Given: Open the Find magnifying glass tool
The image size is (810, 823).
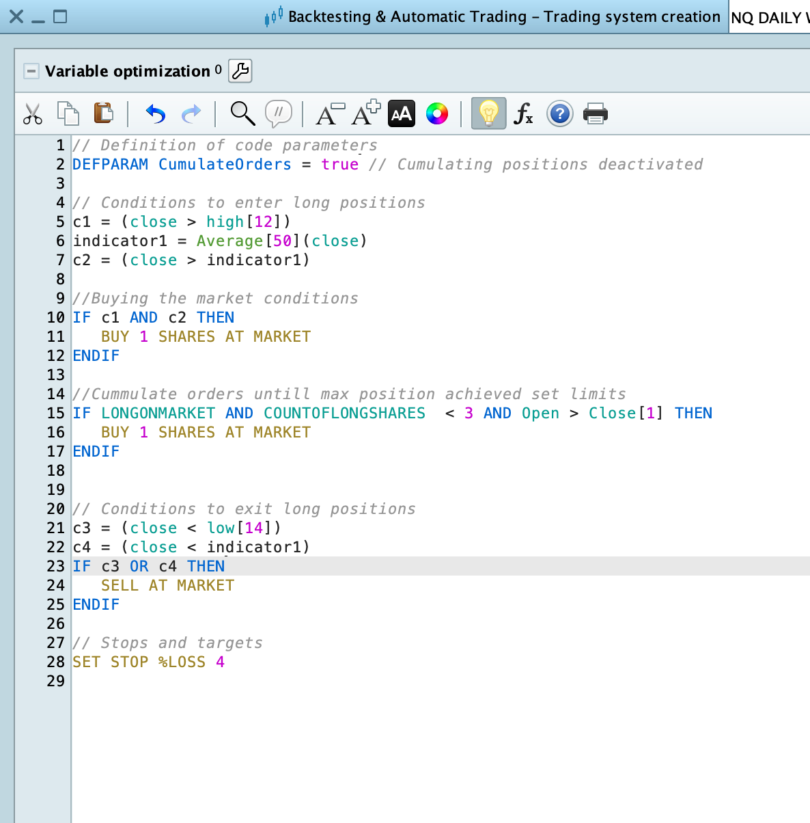Looking at the screenshot, I should pyautogui.click(x=242, y=113).
